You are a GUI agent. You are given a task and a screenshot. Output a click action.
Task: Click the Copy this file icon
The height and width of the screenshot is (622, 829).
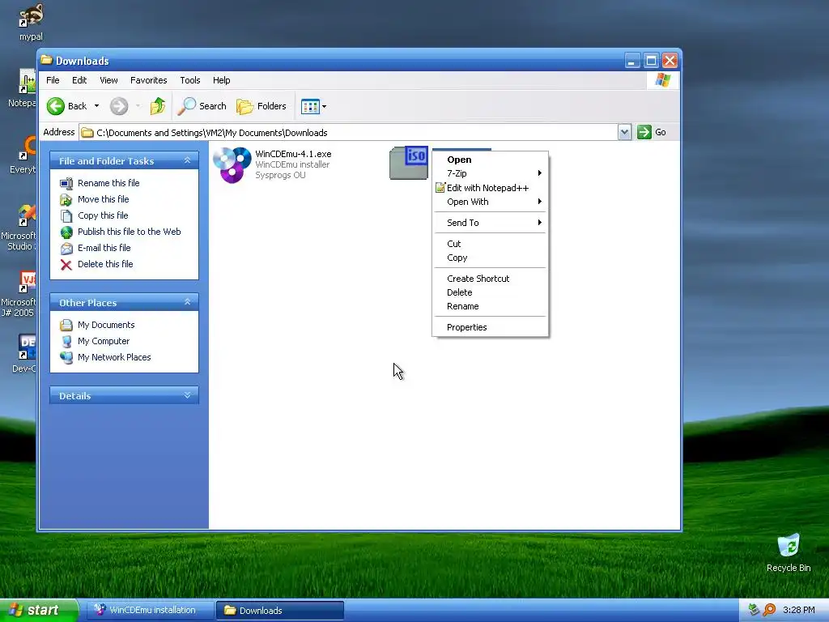(x=66, y=215)
